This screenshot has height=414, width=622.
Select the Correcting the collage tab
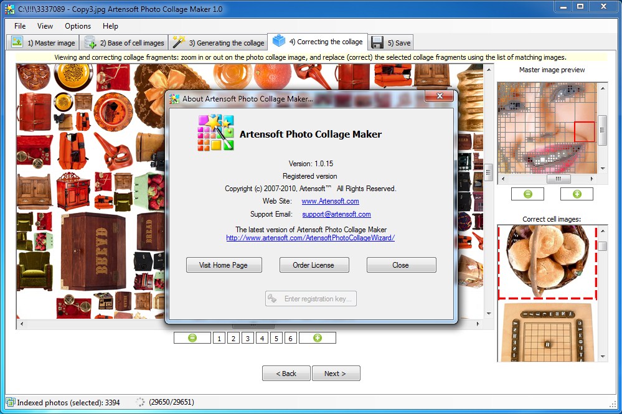click(318, 41)
